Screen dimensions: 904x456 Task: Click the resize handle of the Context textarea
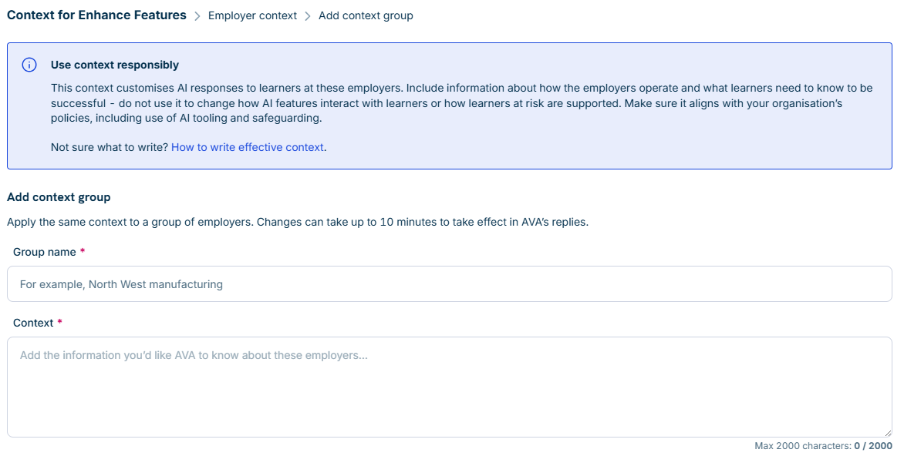click(887, 432)
